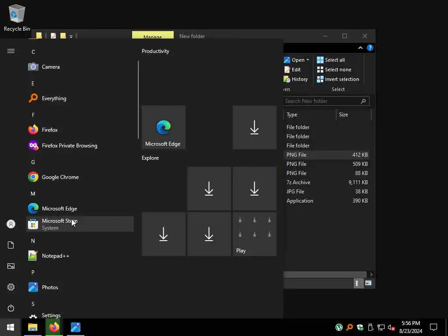Click the Windows Start button
448x336 pixels.
10,327
